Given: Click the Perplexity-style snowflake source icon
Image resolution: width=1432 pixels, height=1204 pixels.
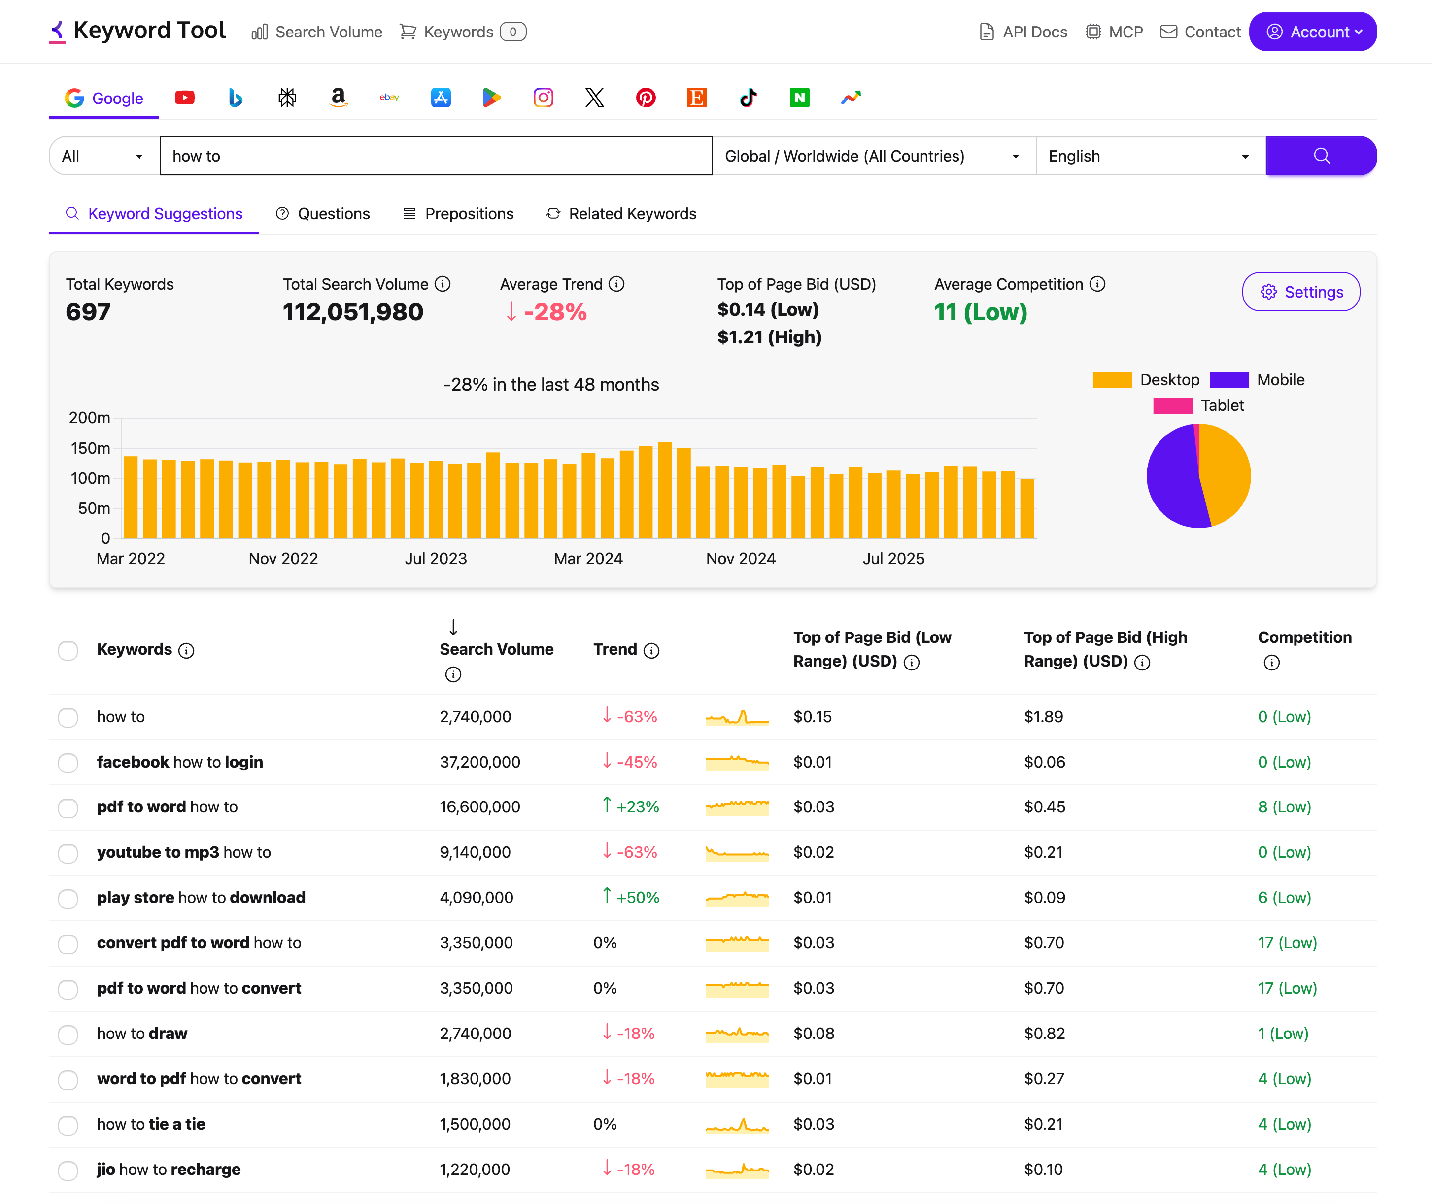Looking at the screenshot, I should tap(287, 98).
